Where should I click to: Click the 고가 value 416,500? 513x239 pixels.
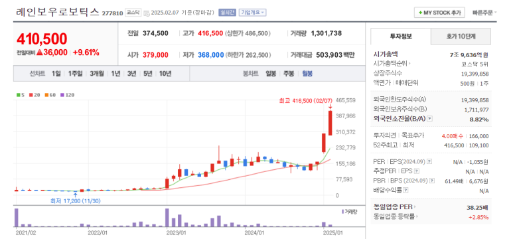210,33
